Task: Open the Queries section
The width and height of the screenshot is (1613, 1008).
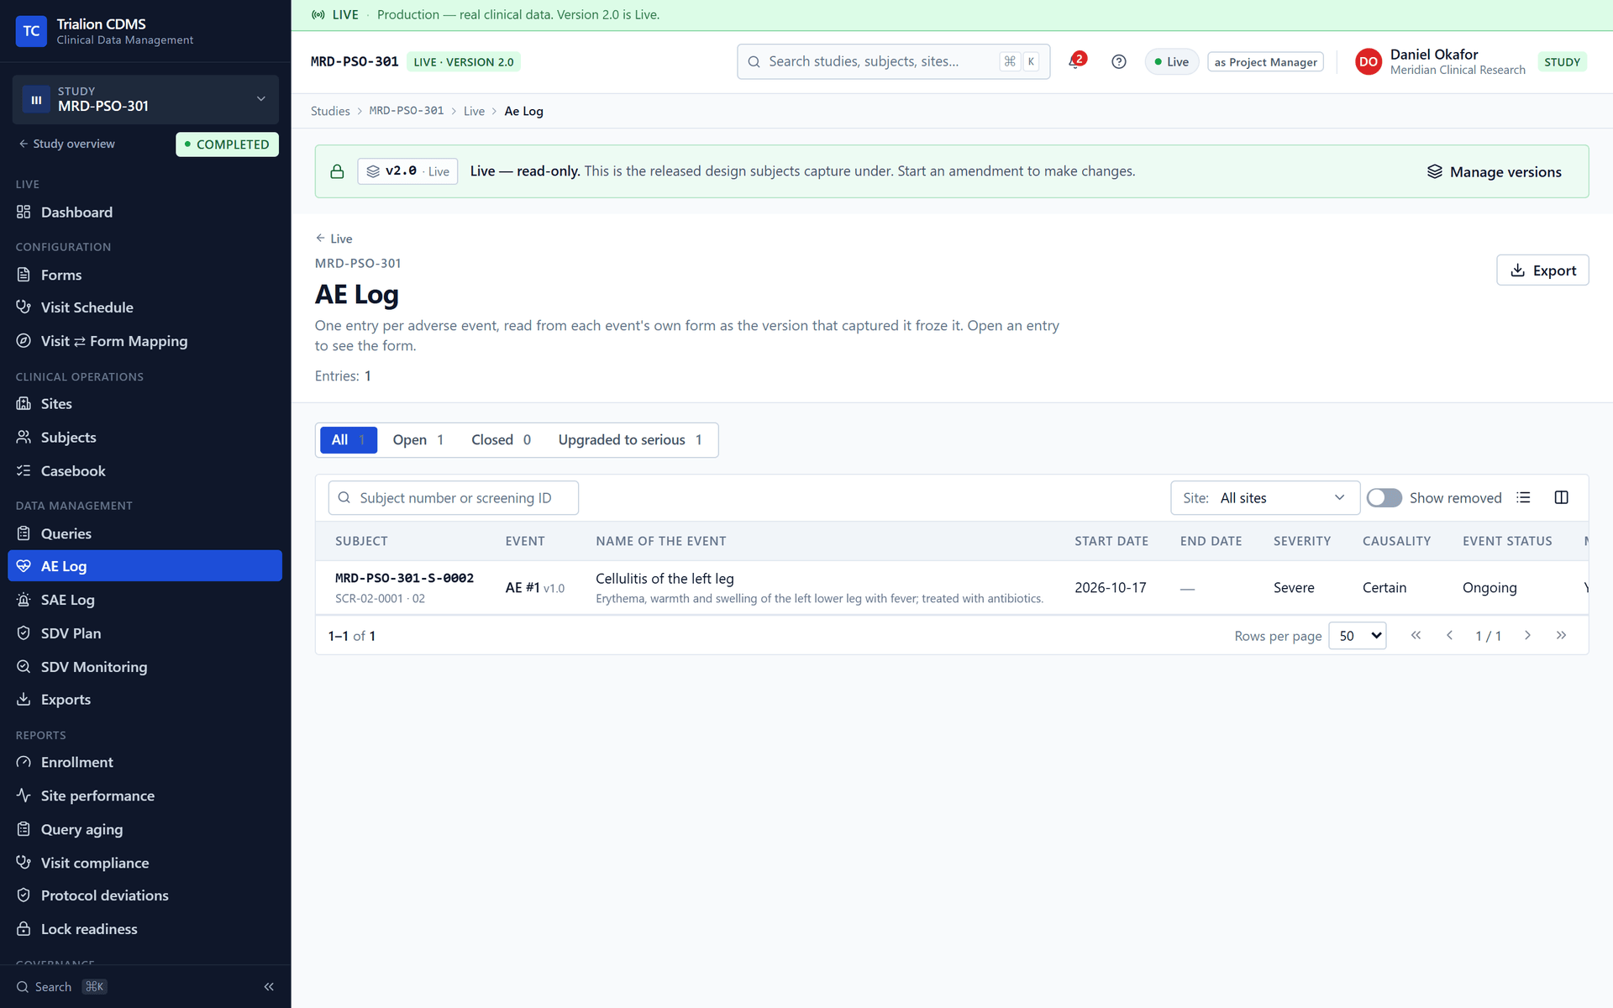Action: pyautogui.click(x=144, y=533)
